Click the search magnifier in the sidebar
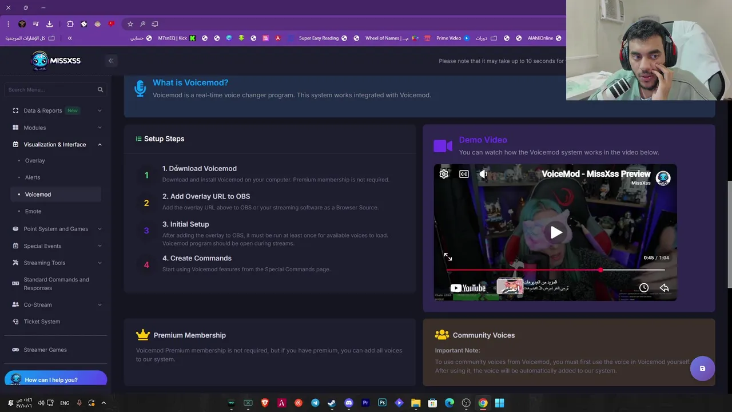Screen dimensions: 732x412 click(x=100, y=90)
